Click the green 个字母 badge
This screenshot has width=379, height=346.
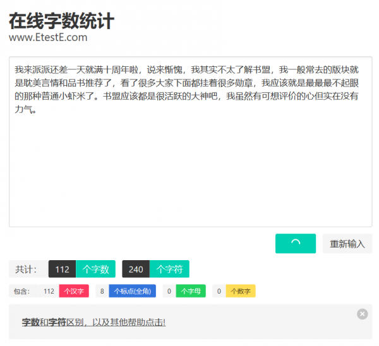pyautogui.click(x=191, y=291)
